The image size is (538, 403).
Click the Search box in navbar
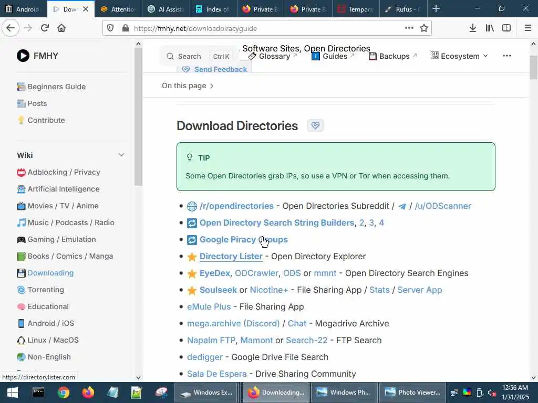tap(199, 56)
